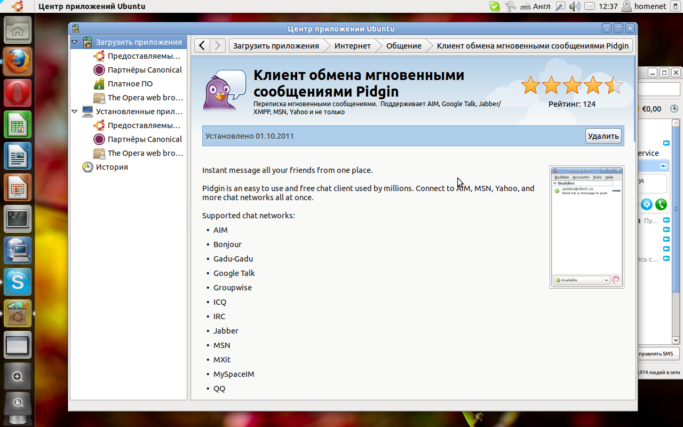683x427 pixels.
Task: Click the Google Talk list entry
Action: tap(234, 273)
